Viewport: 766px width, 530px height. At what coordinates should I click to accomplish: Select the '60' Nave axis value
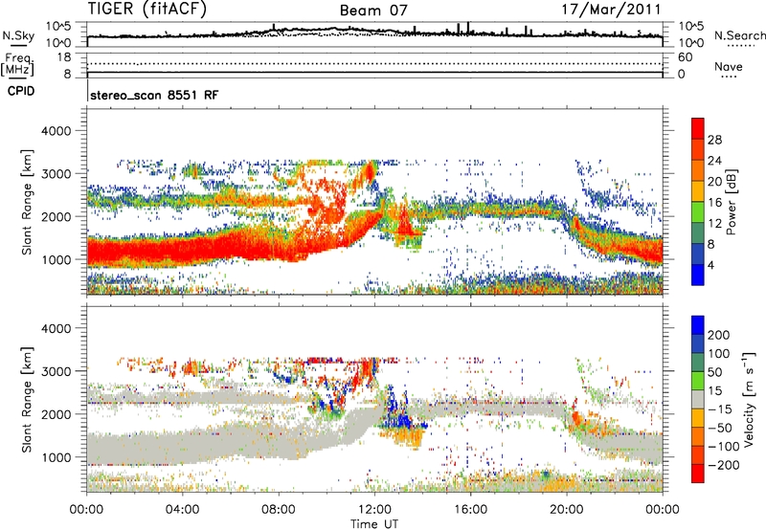[x=685, y=57]
